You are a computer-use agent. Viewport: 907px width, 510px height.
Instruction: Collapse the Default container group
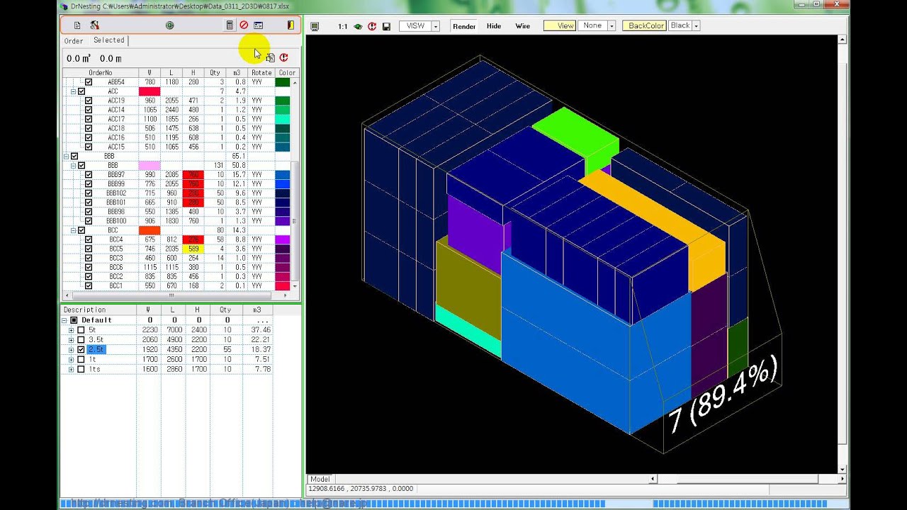point(64,320)
